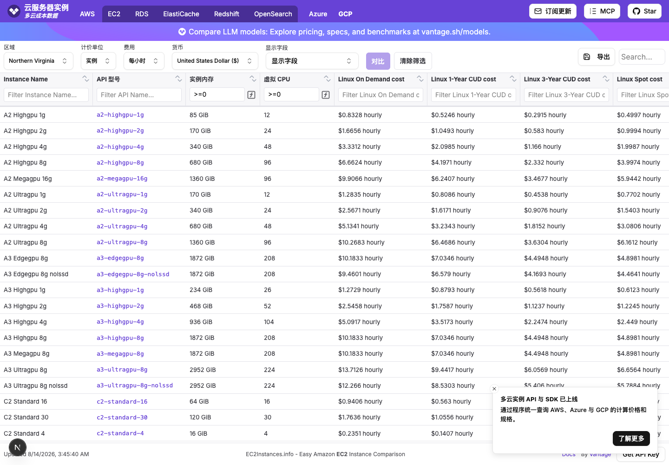Focus the Filter API Name input

pos(139,95)
